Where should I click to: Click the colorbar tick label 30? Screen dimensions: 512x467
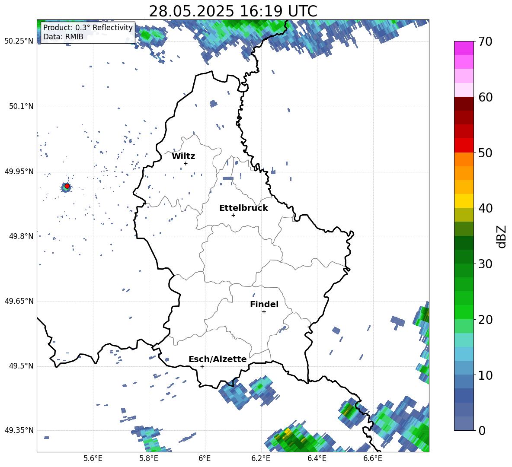[485, 264]
